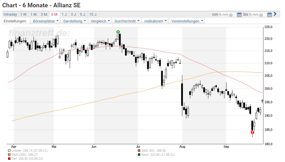285x162 pixels.
Task: Click the 180,0 price axis label
Action: click(269, 144)
